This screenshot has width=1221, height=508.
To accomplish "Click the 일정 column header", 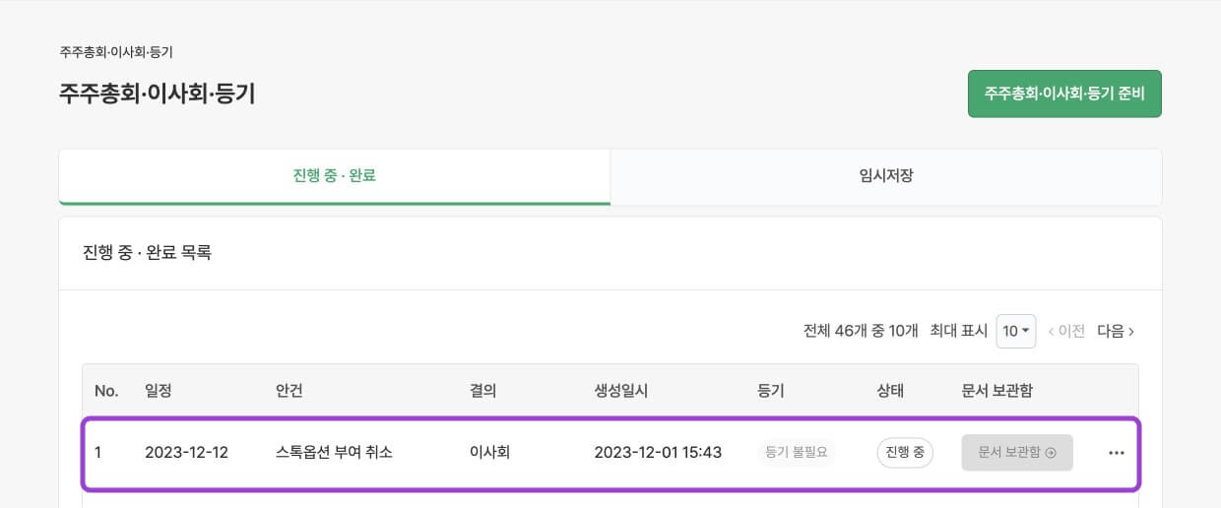I will coord(158,391).
